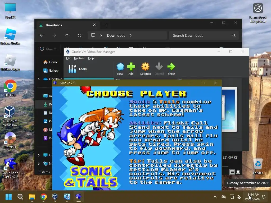Open Forkies recycle bin icon
Viewport: 271px width, 203px height.
coord(258,166)
